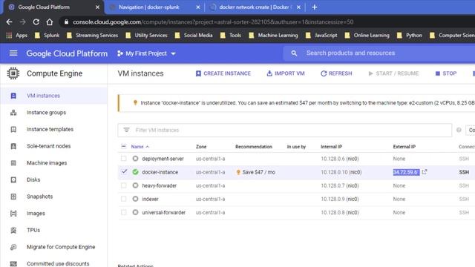Click the TPUs sidebar icon
Screen dimensions: 475x267
coord(13,230)
